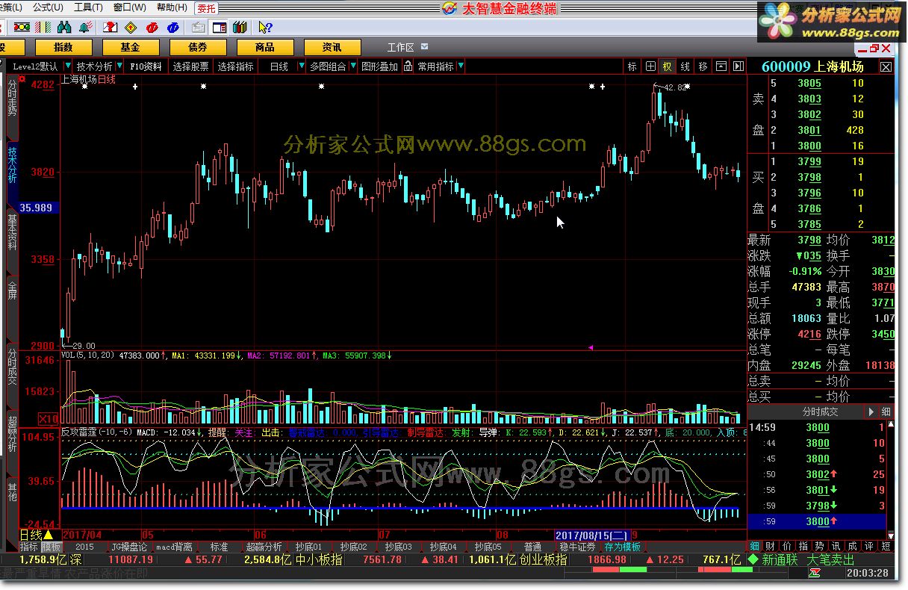Screen dimensions: 908x590
Task: Click the traffic-light signal toolbar icon
Action: coord(22,28)
